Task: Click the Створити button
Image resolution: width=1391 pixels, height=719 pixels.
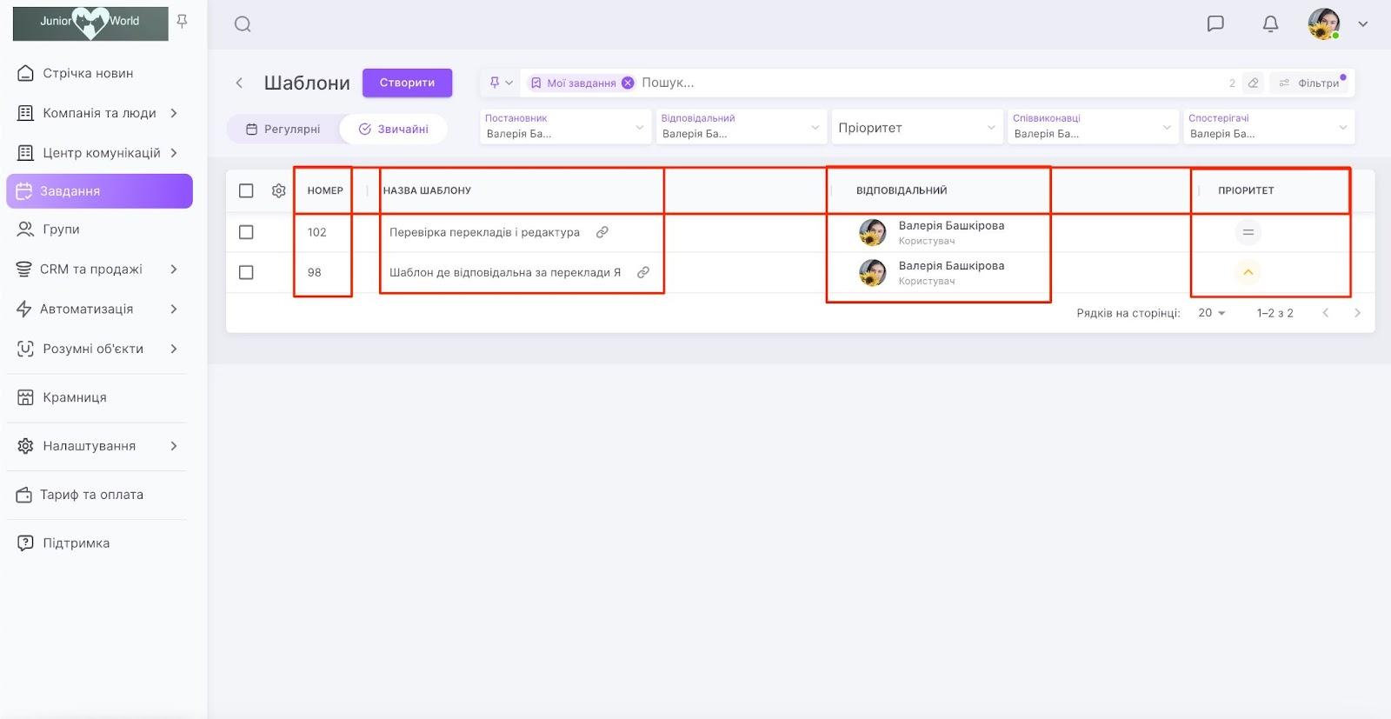Action: click(x=407, y=83)
